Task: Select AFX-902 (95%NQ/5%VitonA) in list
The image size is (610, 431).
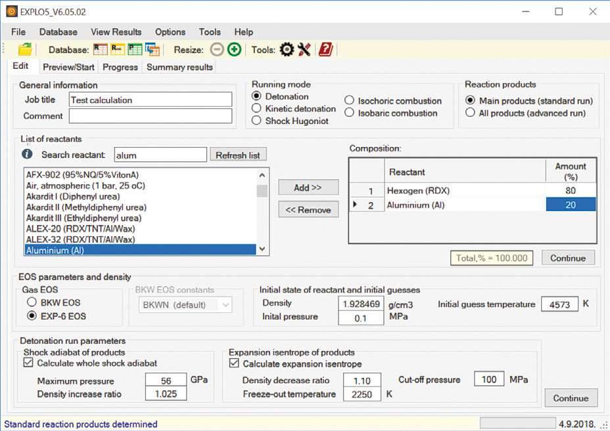Action: [140, 174]
